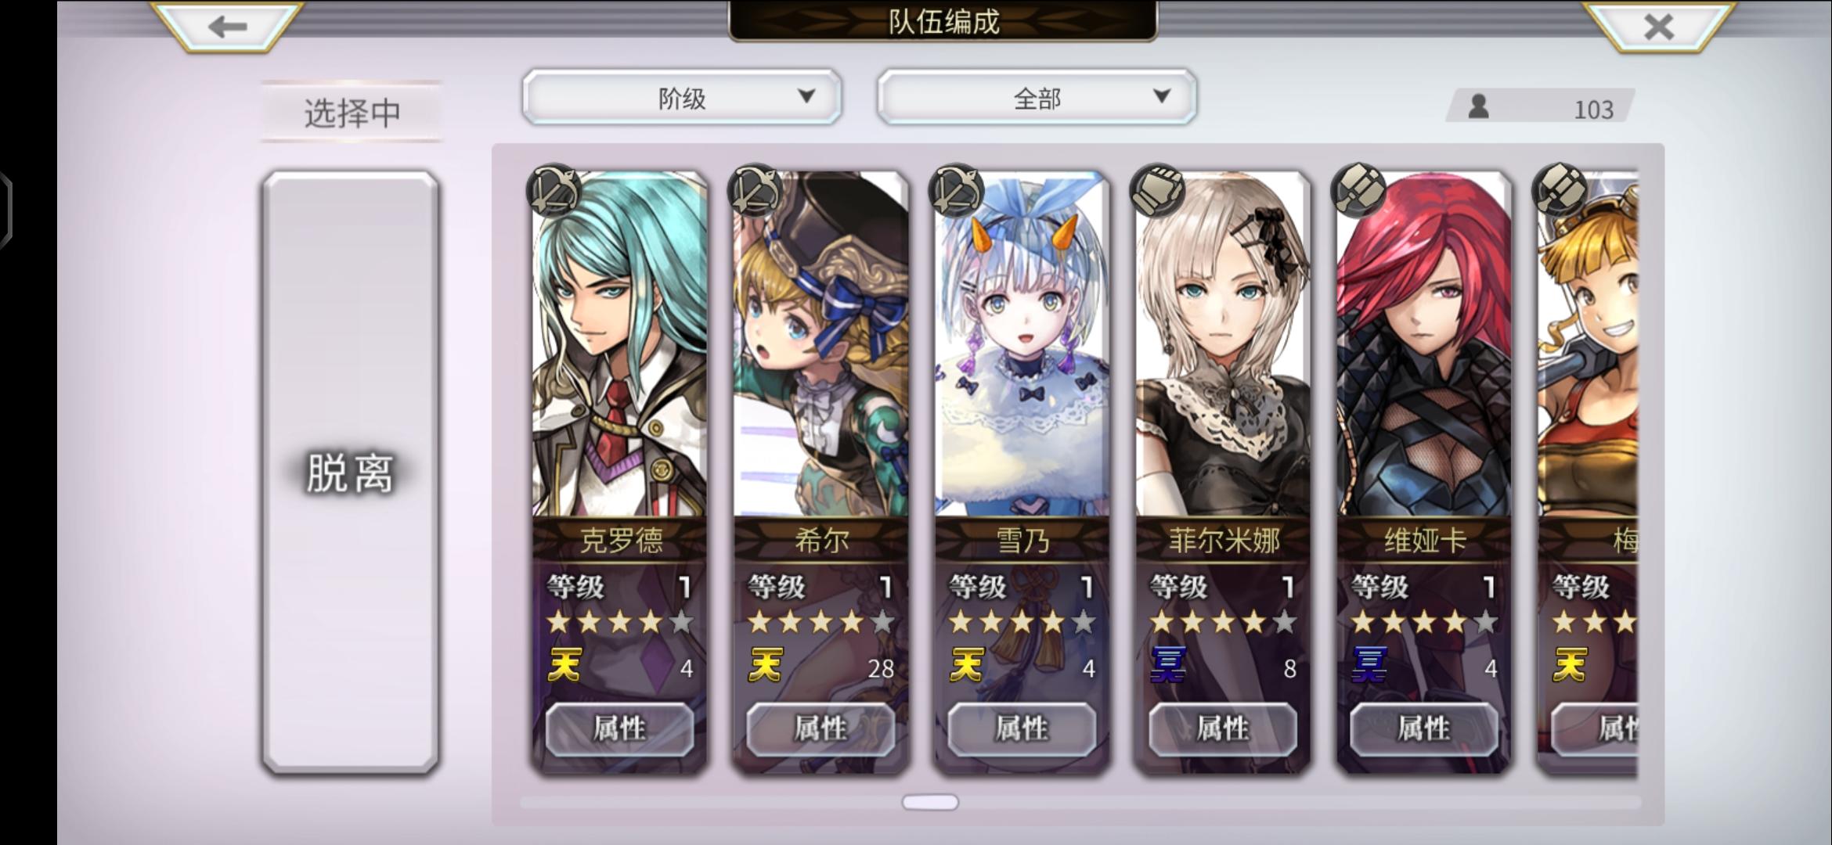Click the bow weapon icon on 希尔

(x=755, y=190)
